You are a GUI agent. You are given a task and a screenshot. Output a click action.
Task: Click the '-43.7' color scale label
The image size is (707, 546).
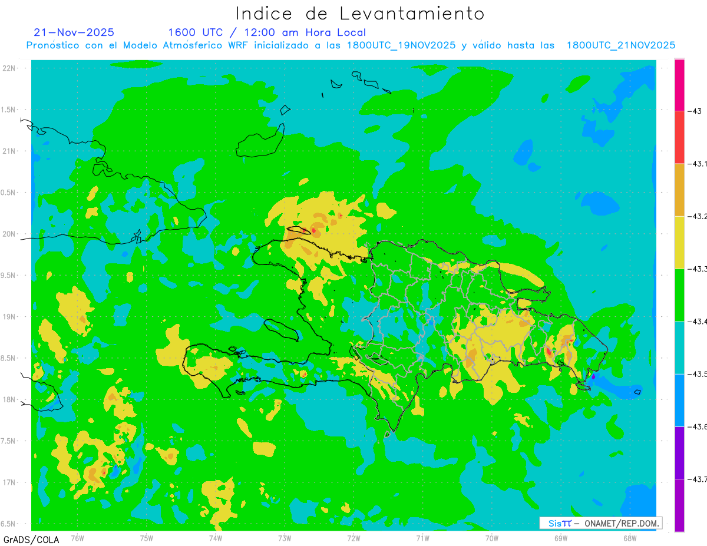[697, 479]
